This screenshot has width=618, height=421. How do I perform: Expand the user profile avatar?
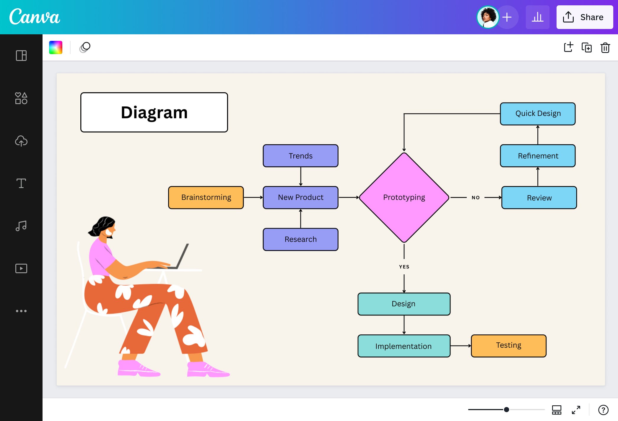[x=487, y=17]
